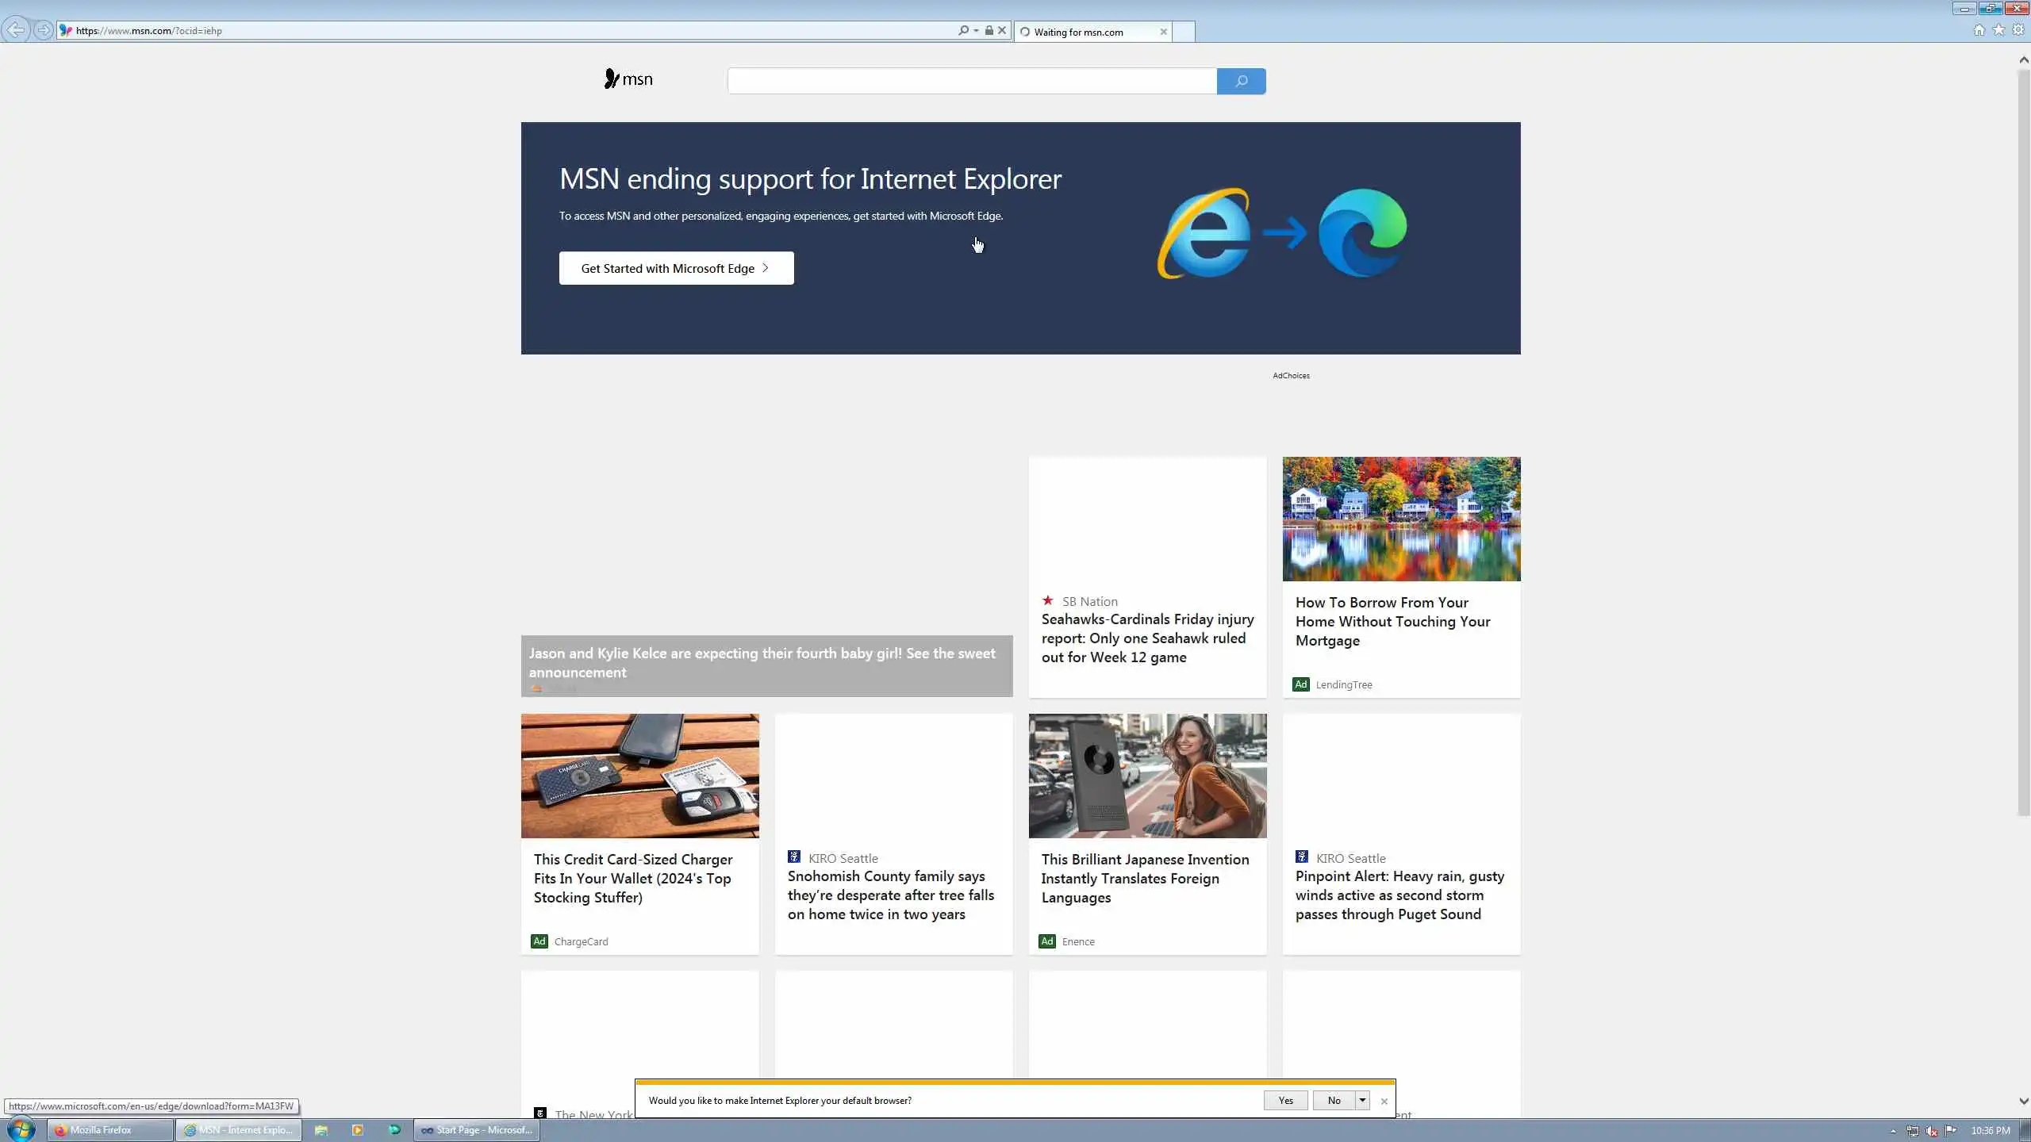This screenshot has height=1142, width=2031.
Task: Expand the address bar search dropdown arrow
Action: [x=976, y=30]
